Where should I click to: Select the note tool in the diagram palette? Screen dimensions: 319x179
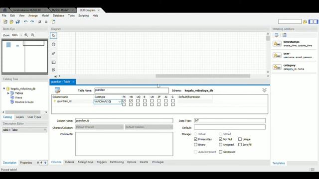[53, 70]
